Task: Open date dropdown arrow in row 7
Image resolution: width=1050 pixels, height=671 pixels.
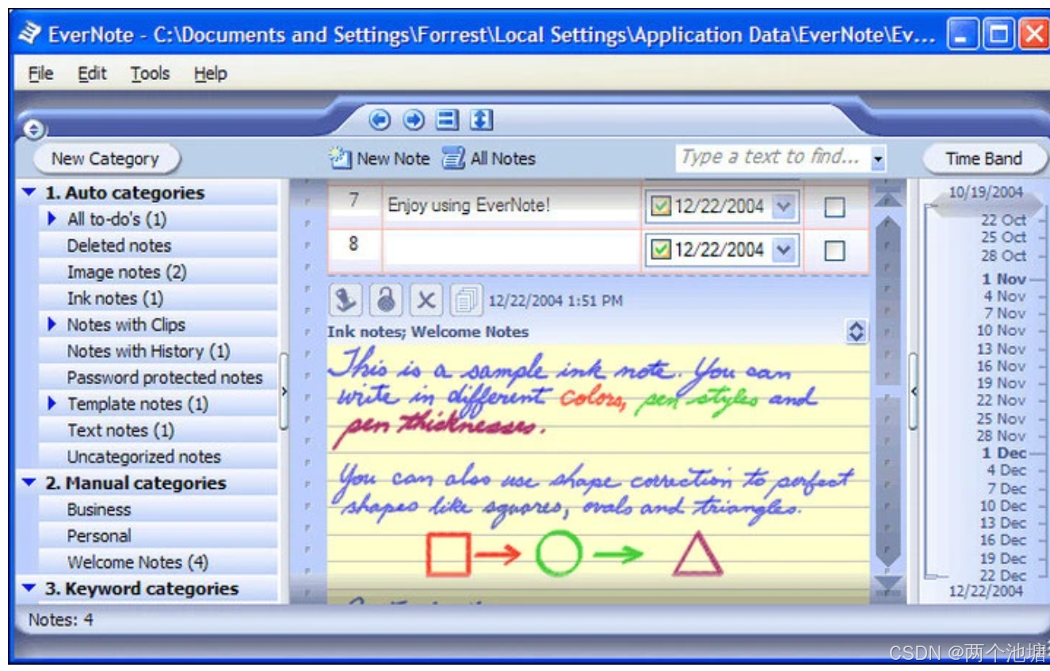Action: click(x=784, y=207)
